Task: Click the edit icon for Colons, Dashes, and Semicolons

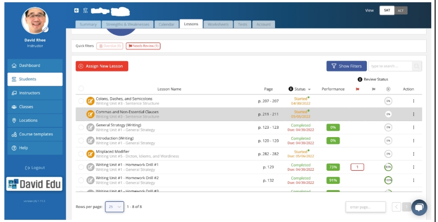Action: point(90,101)
